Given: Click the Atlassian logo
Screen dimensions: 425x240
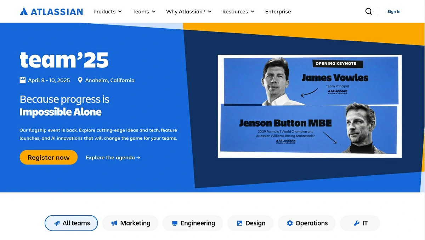Looking at the screenshot, I should point(51,11).
